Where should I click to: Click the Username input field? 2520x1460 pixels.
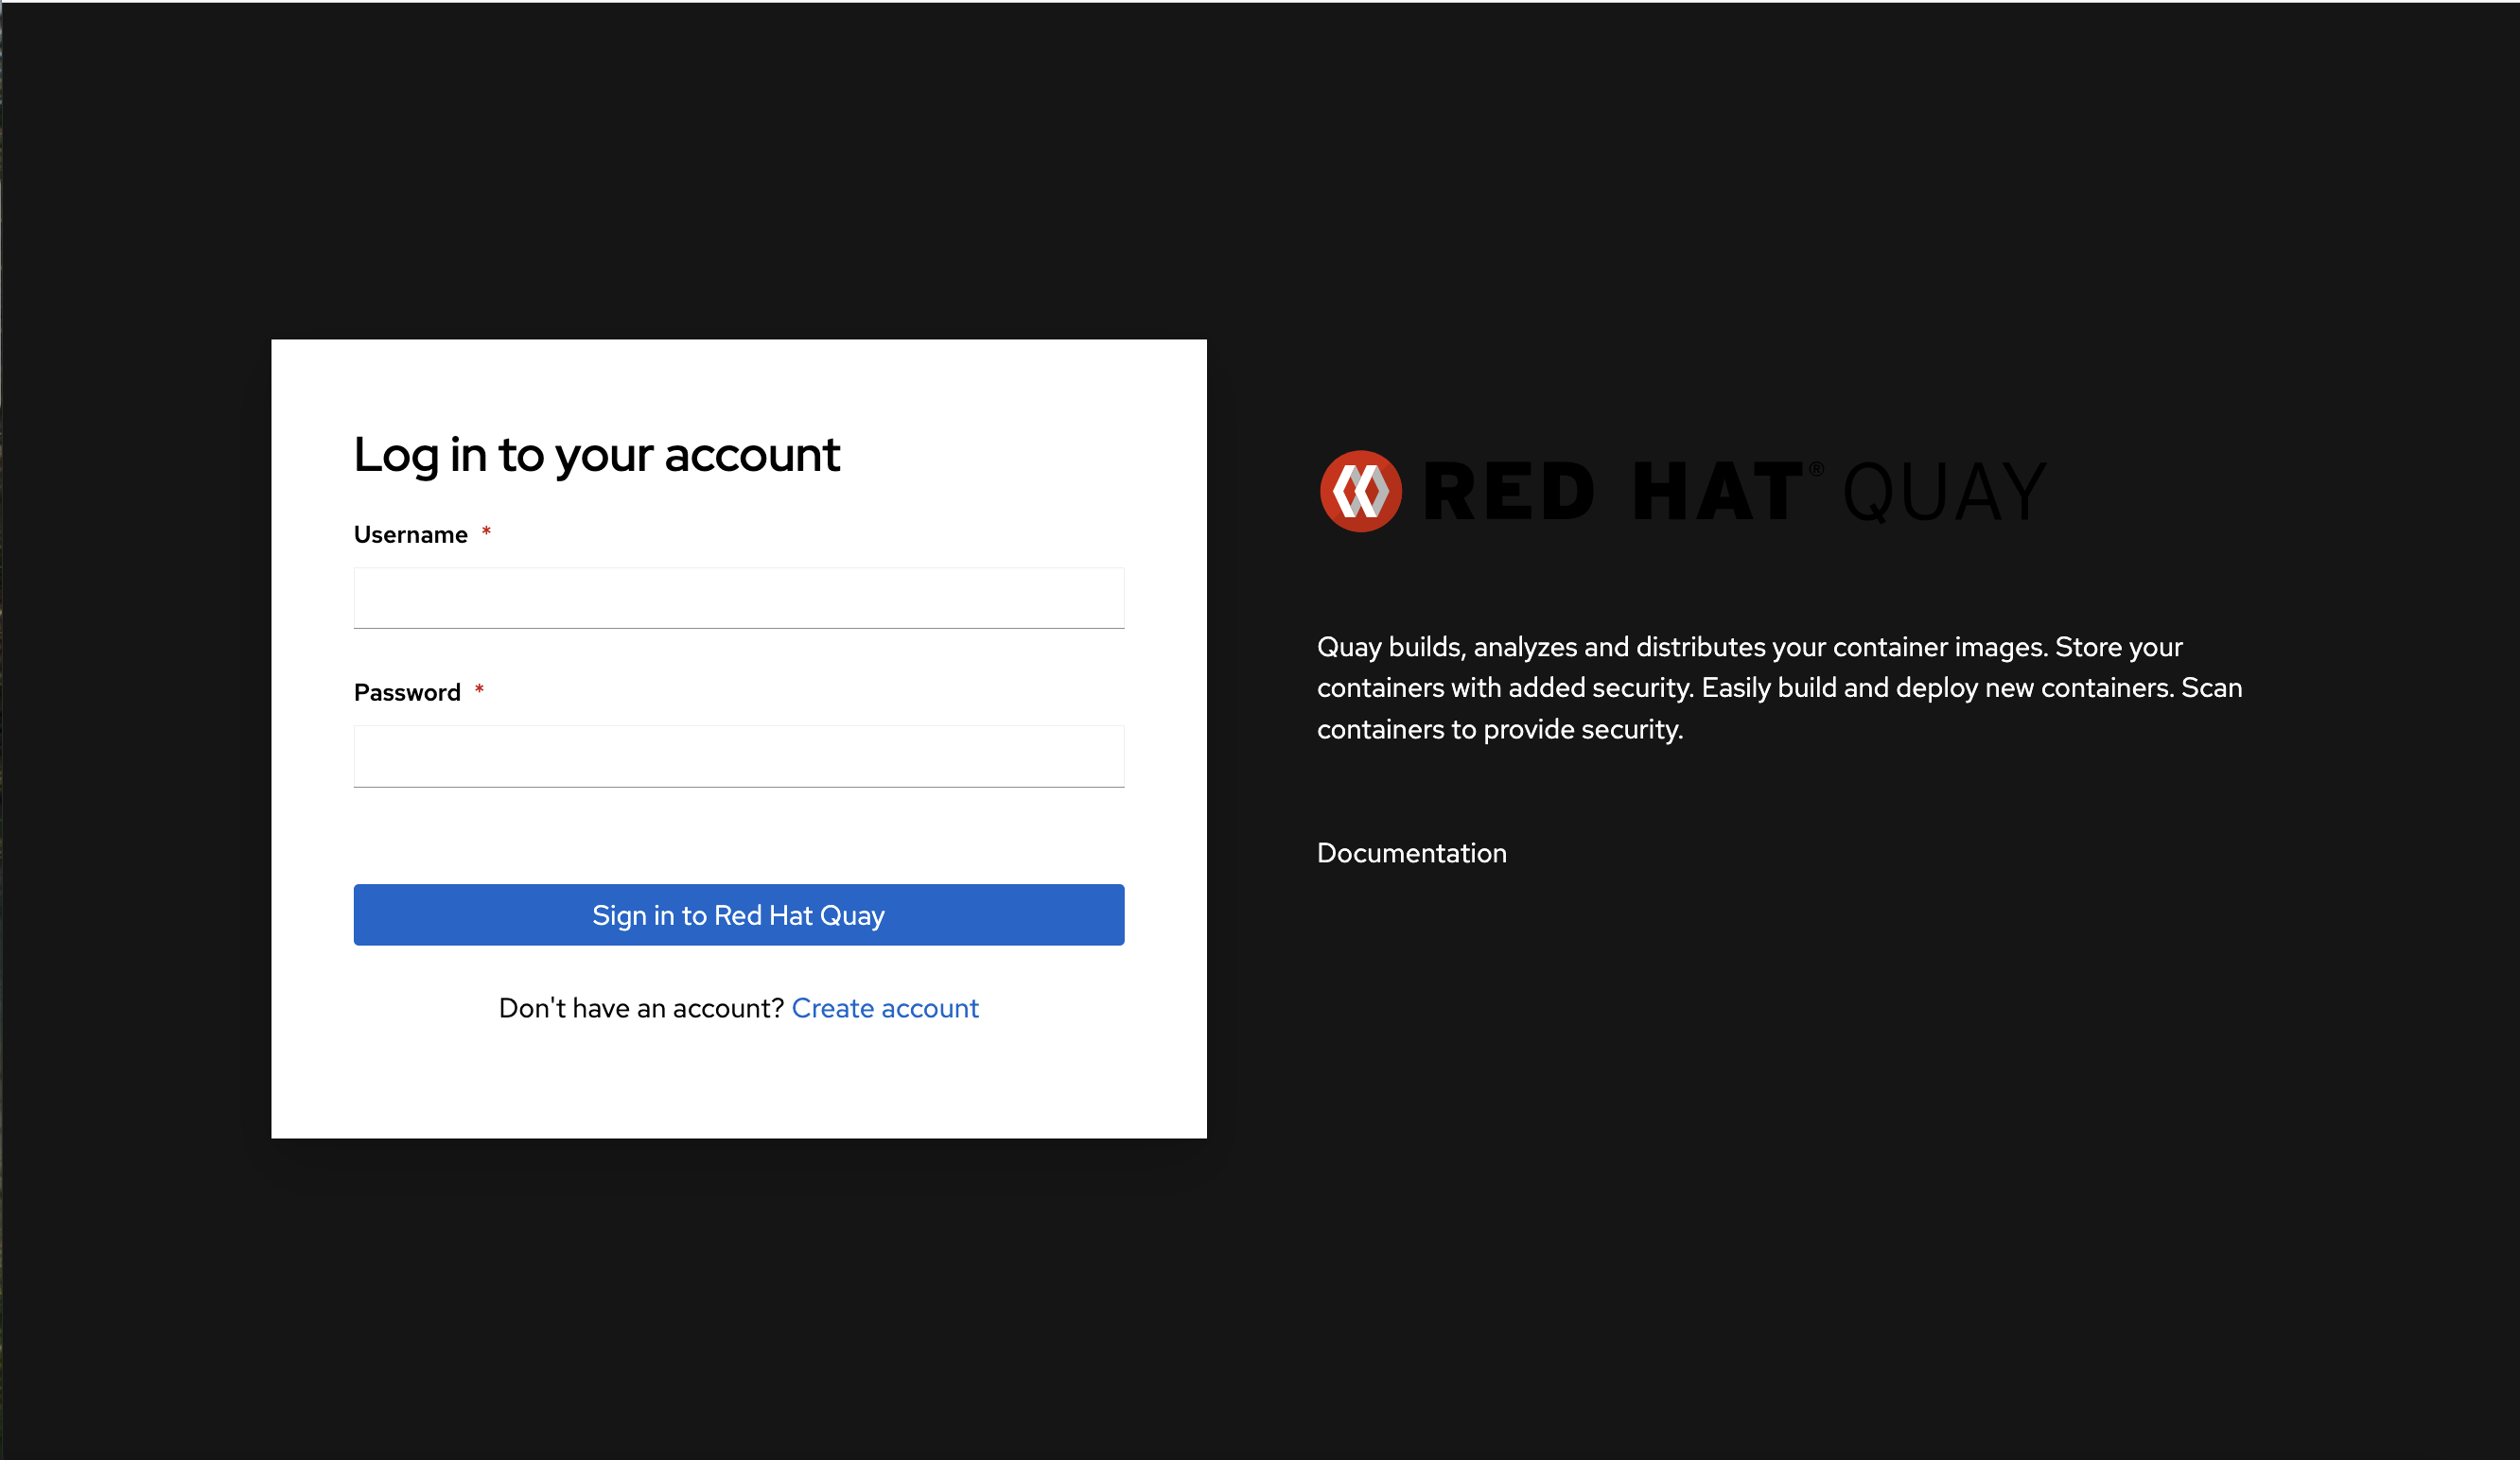pos(738,598)
